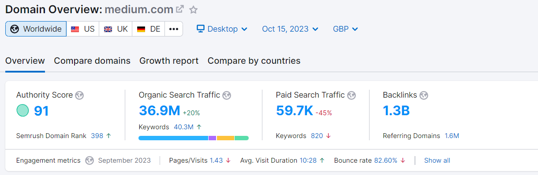Viewport: 538px width, 175px height.
Task: Click green segment of keyword distribution bar
Action: [x=242, y=138]
